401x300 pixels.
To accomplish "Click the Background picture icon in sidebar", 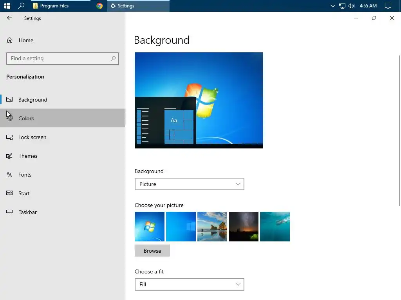I will (x=9, y=100).
